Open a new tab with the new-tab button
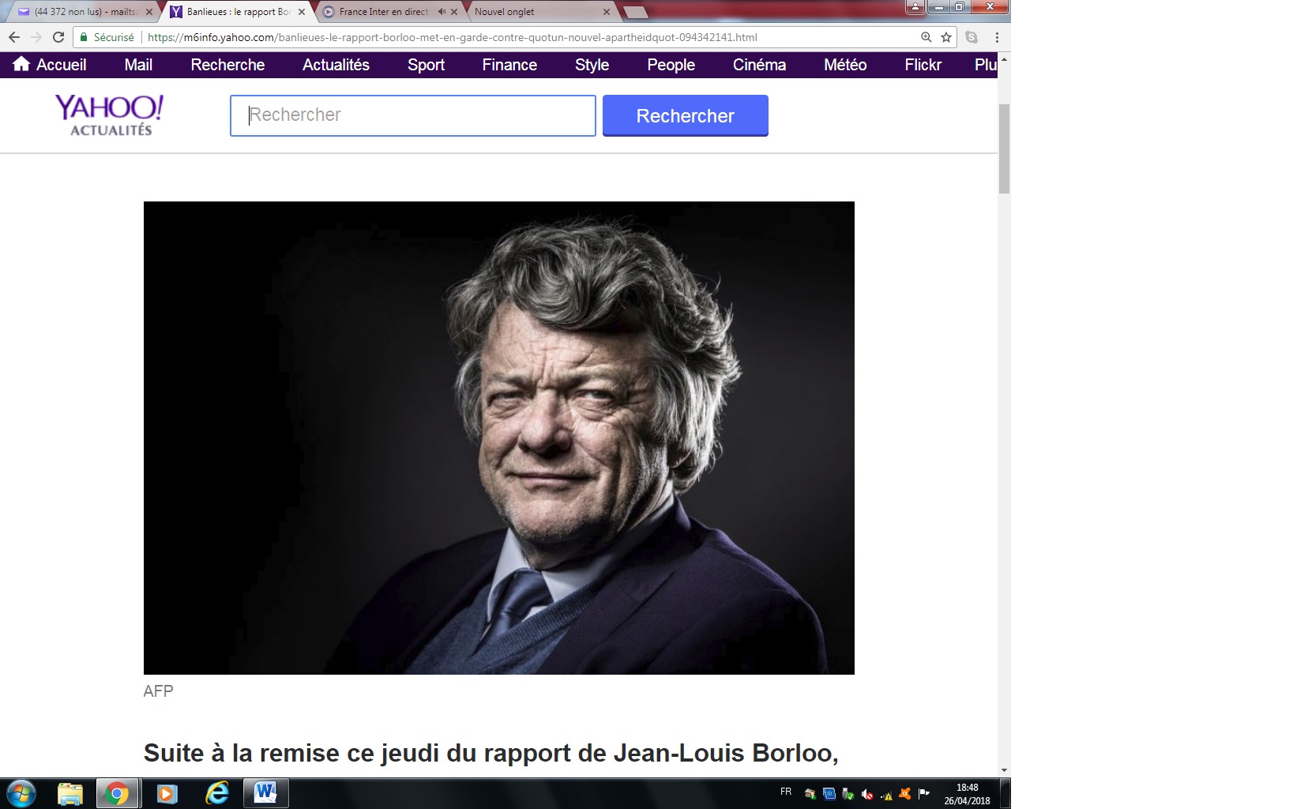 tap(636, 12)
